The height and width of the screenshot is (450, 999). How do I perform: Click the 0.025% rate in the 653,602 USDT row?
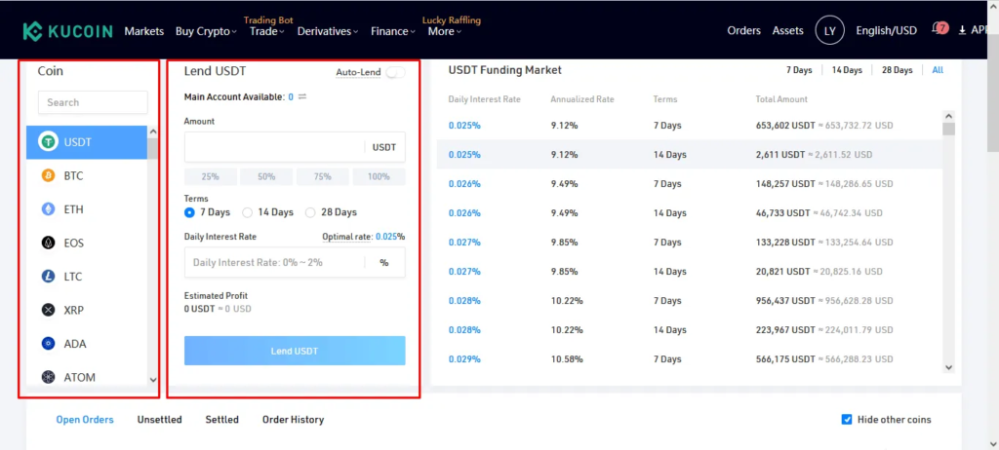point(464,126)
